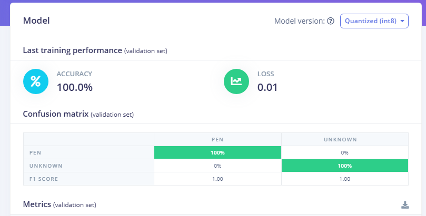
Task: Click the green loss chart icon
Action: click(236, 81)
